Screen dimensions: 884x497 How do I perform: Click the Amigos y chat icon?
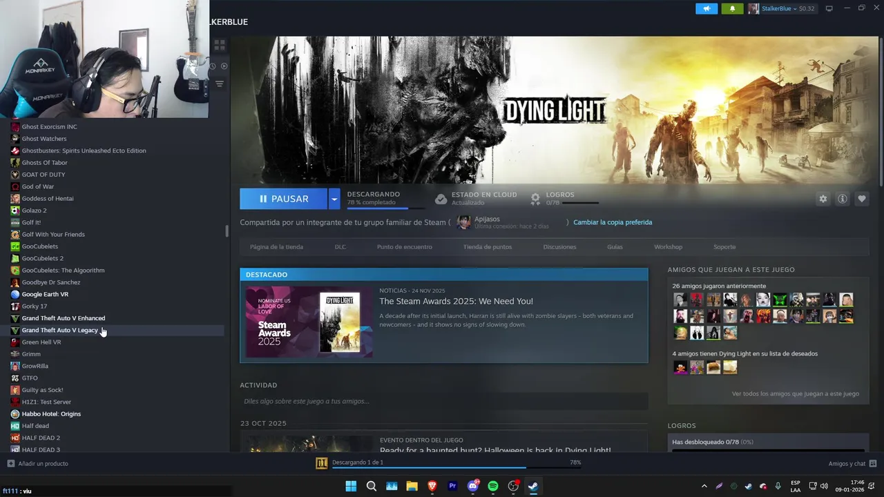[873, 463]
